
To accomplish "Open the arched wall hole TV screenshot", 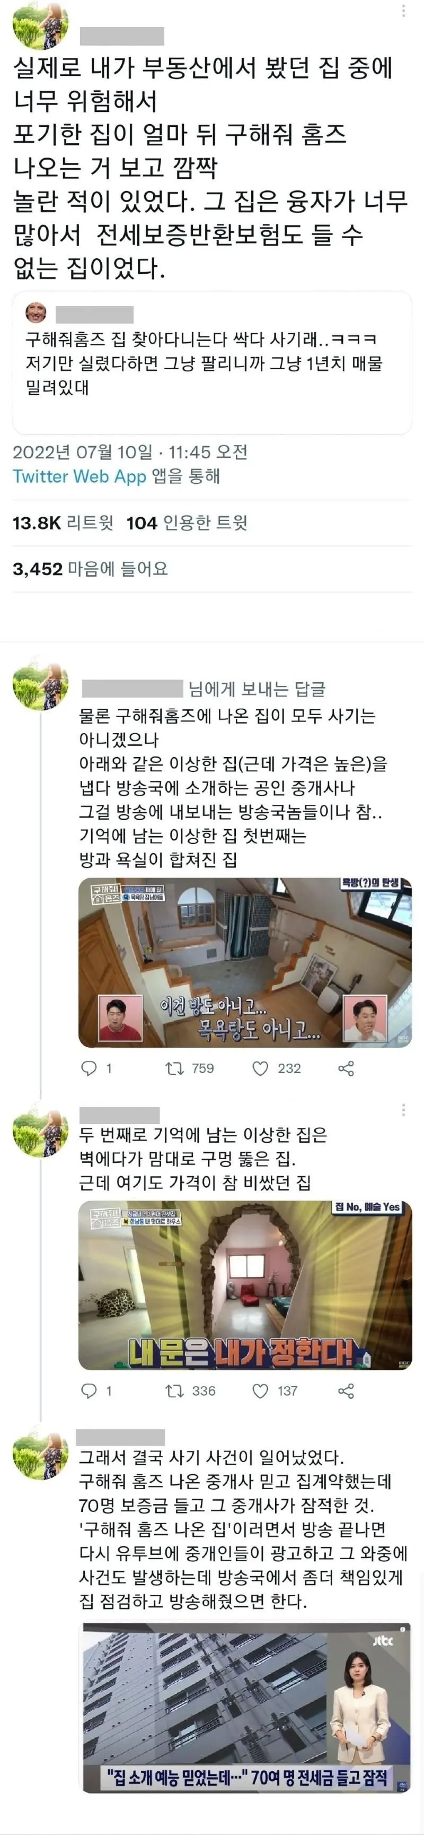I will (245, 1285).
